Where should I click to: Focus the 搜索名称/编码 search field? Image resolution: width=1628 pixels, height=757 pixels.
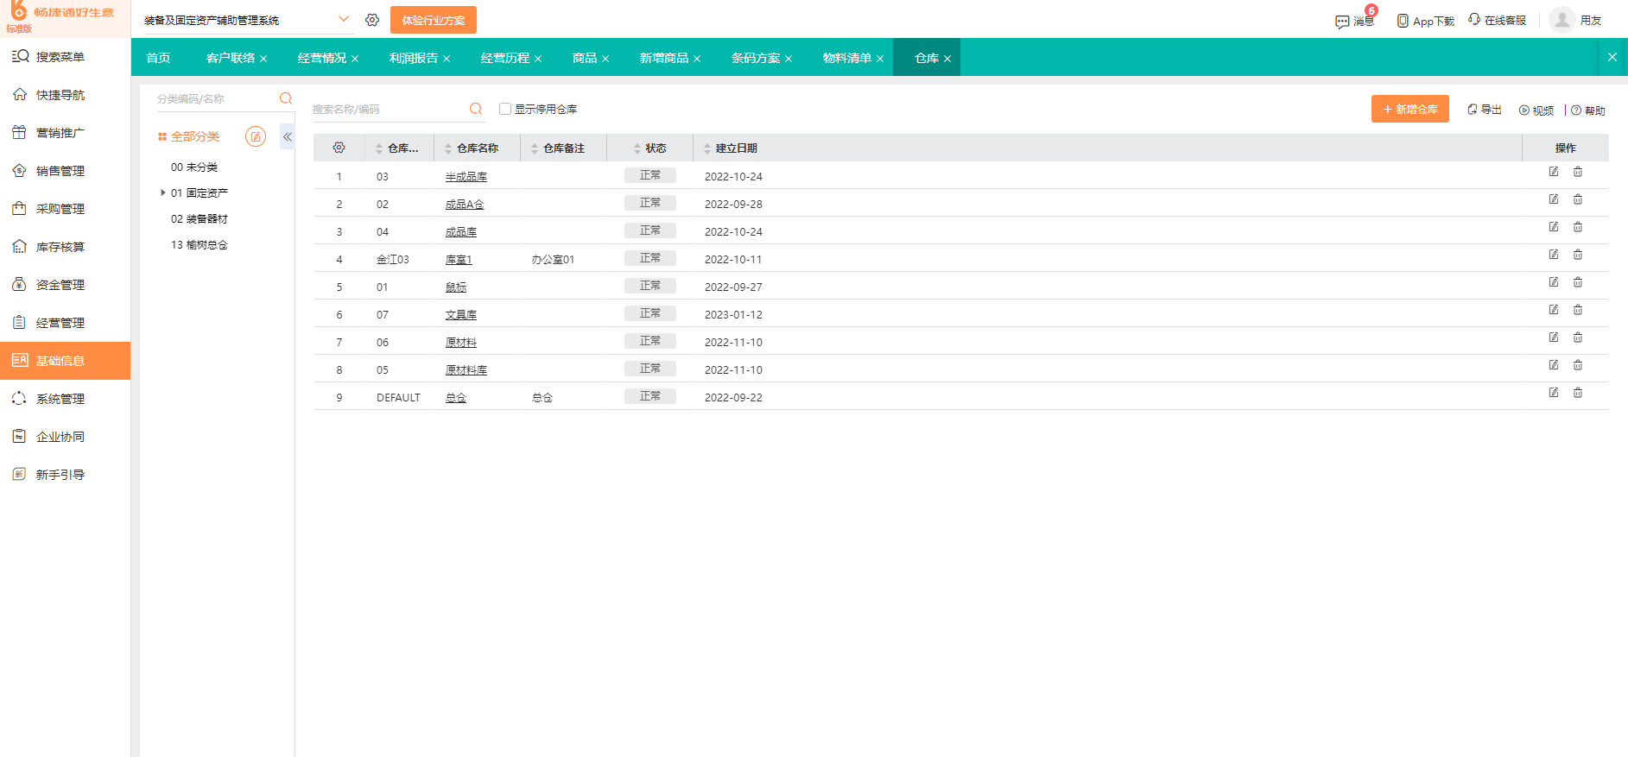point(389,109)
